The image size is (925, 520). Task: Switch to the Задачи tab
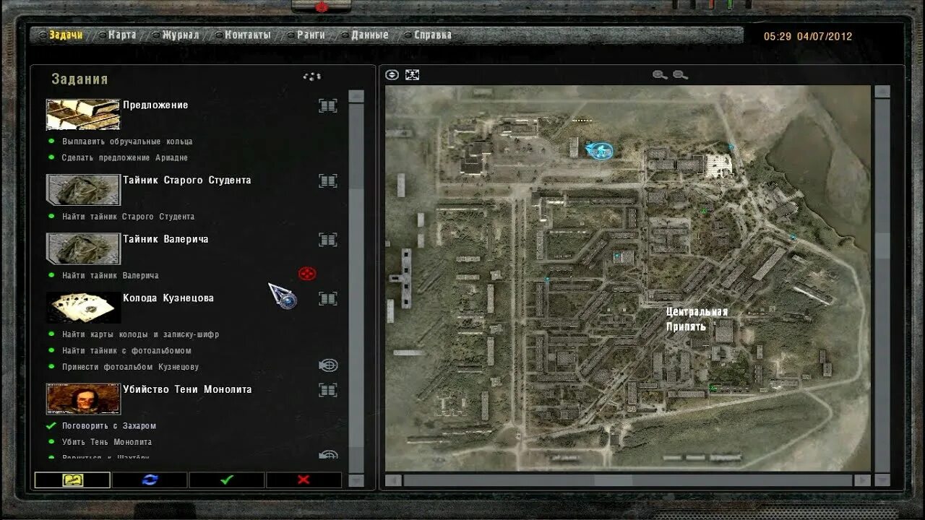pyautogui.click(x=66, y=35)
